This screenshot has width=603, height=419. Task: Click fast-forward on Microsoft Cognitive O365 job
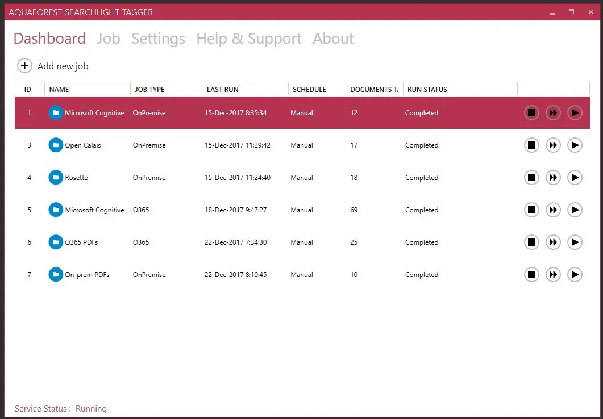pos(553,210)
